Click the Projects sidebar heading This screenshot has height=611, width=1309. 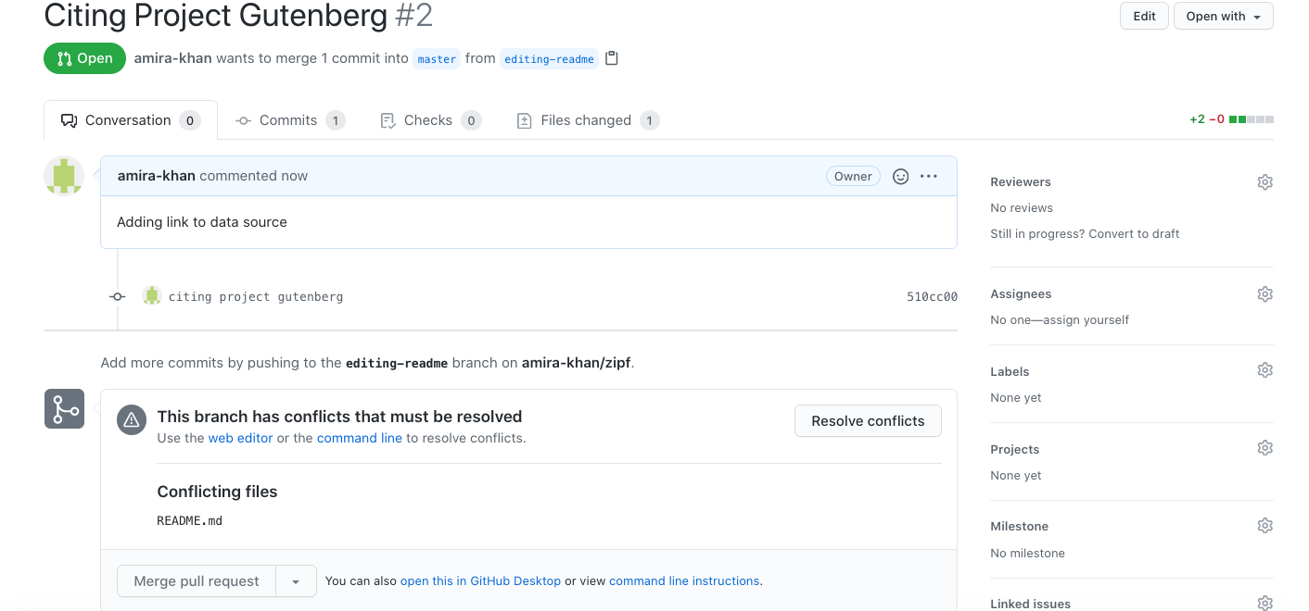tap(1014, 450)
